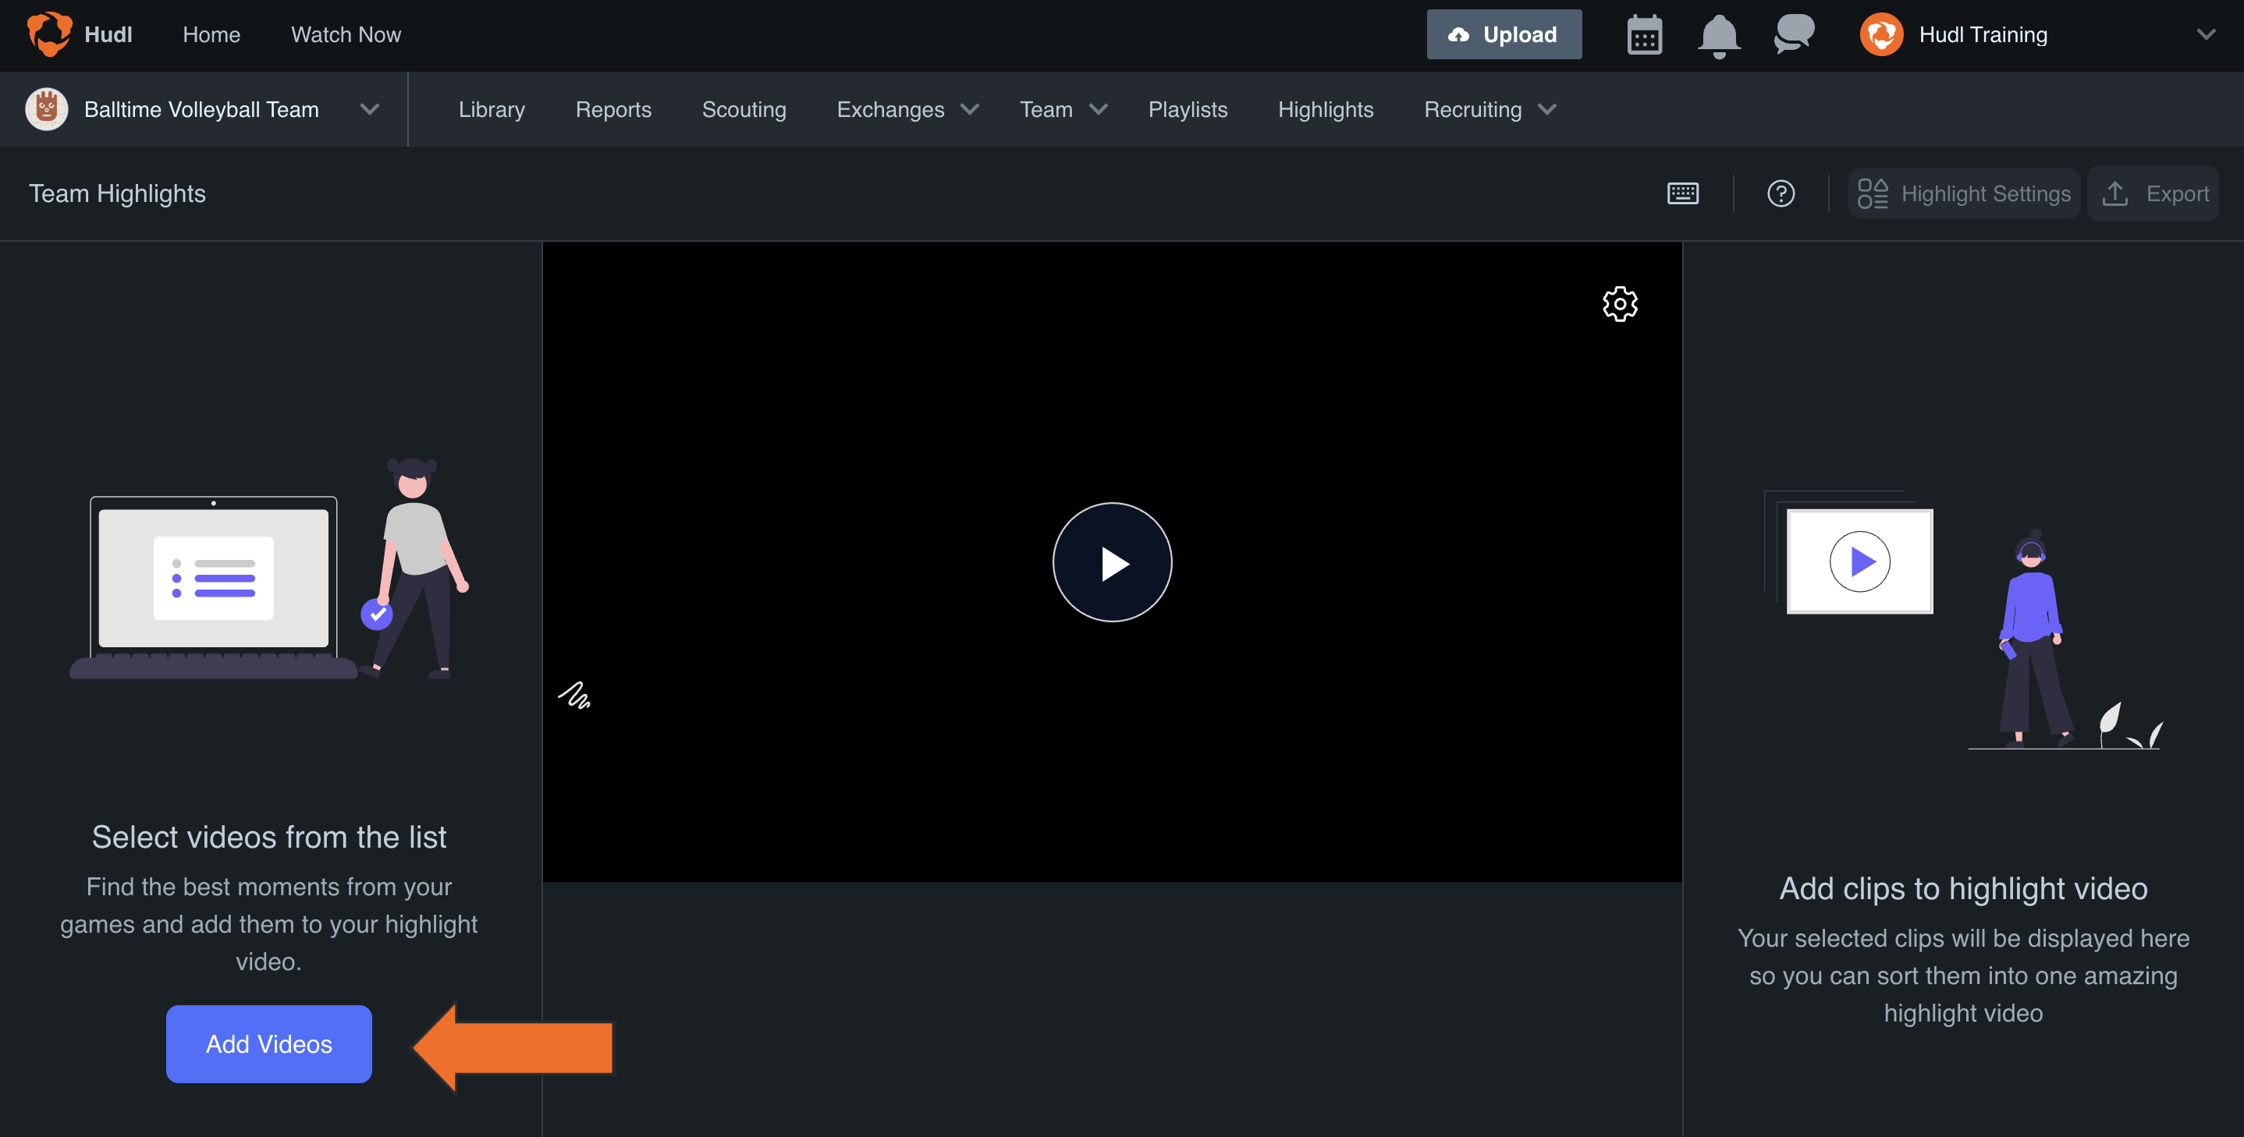Open Watch Now
The image size is (2244, 1137).
coord(346,35)
